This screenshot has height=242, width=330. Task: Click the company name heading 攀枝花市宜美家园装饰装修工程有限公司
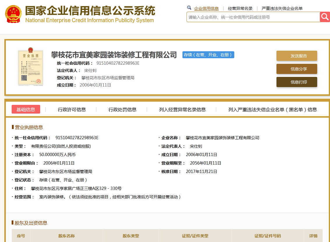point(114,55)
